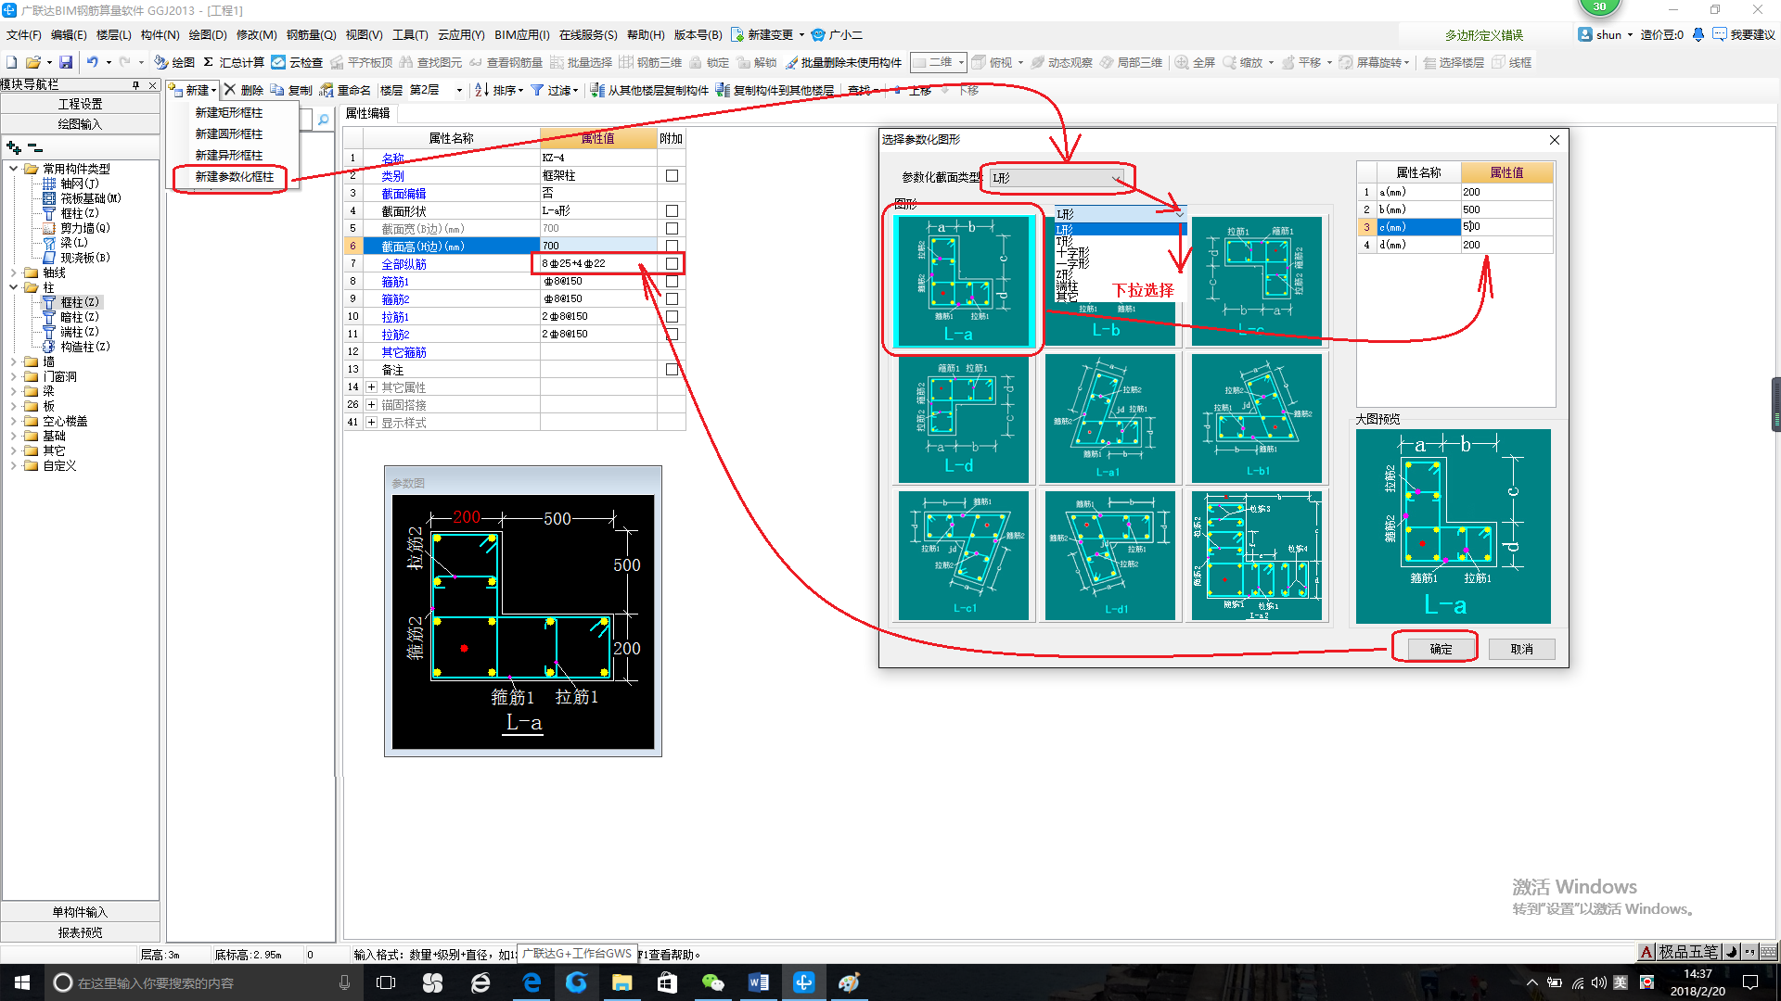Open the 参数化截面类型 dropdown
Viewport: 1781px width, 1001px height.
coord(1057,177)
